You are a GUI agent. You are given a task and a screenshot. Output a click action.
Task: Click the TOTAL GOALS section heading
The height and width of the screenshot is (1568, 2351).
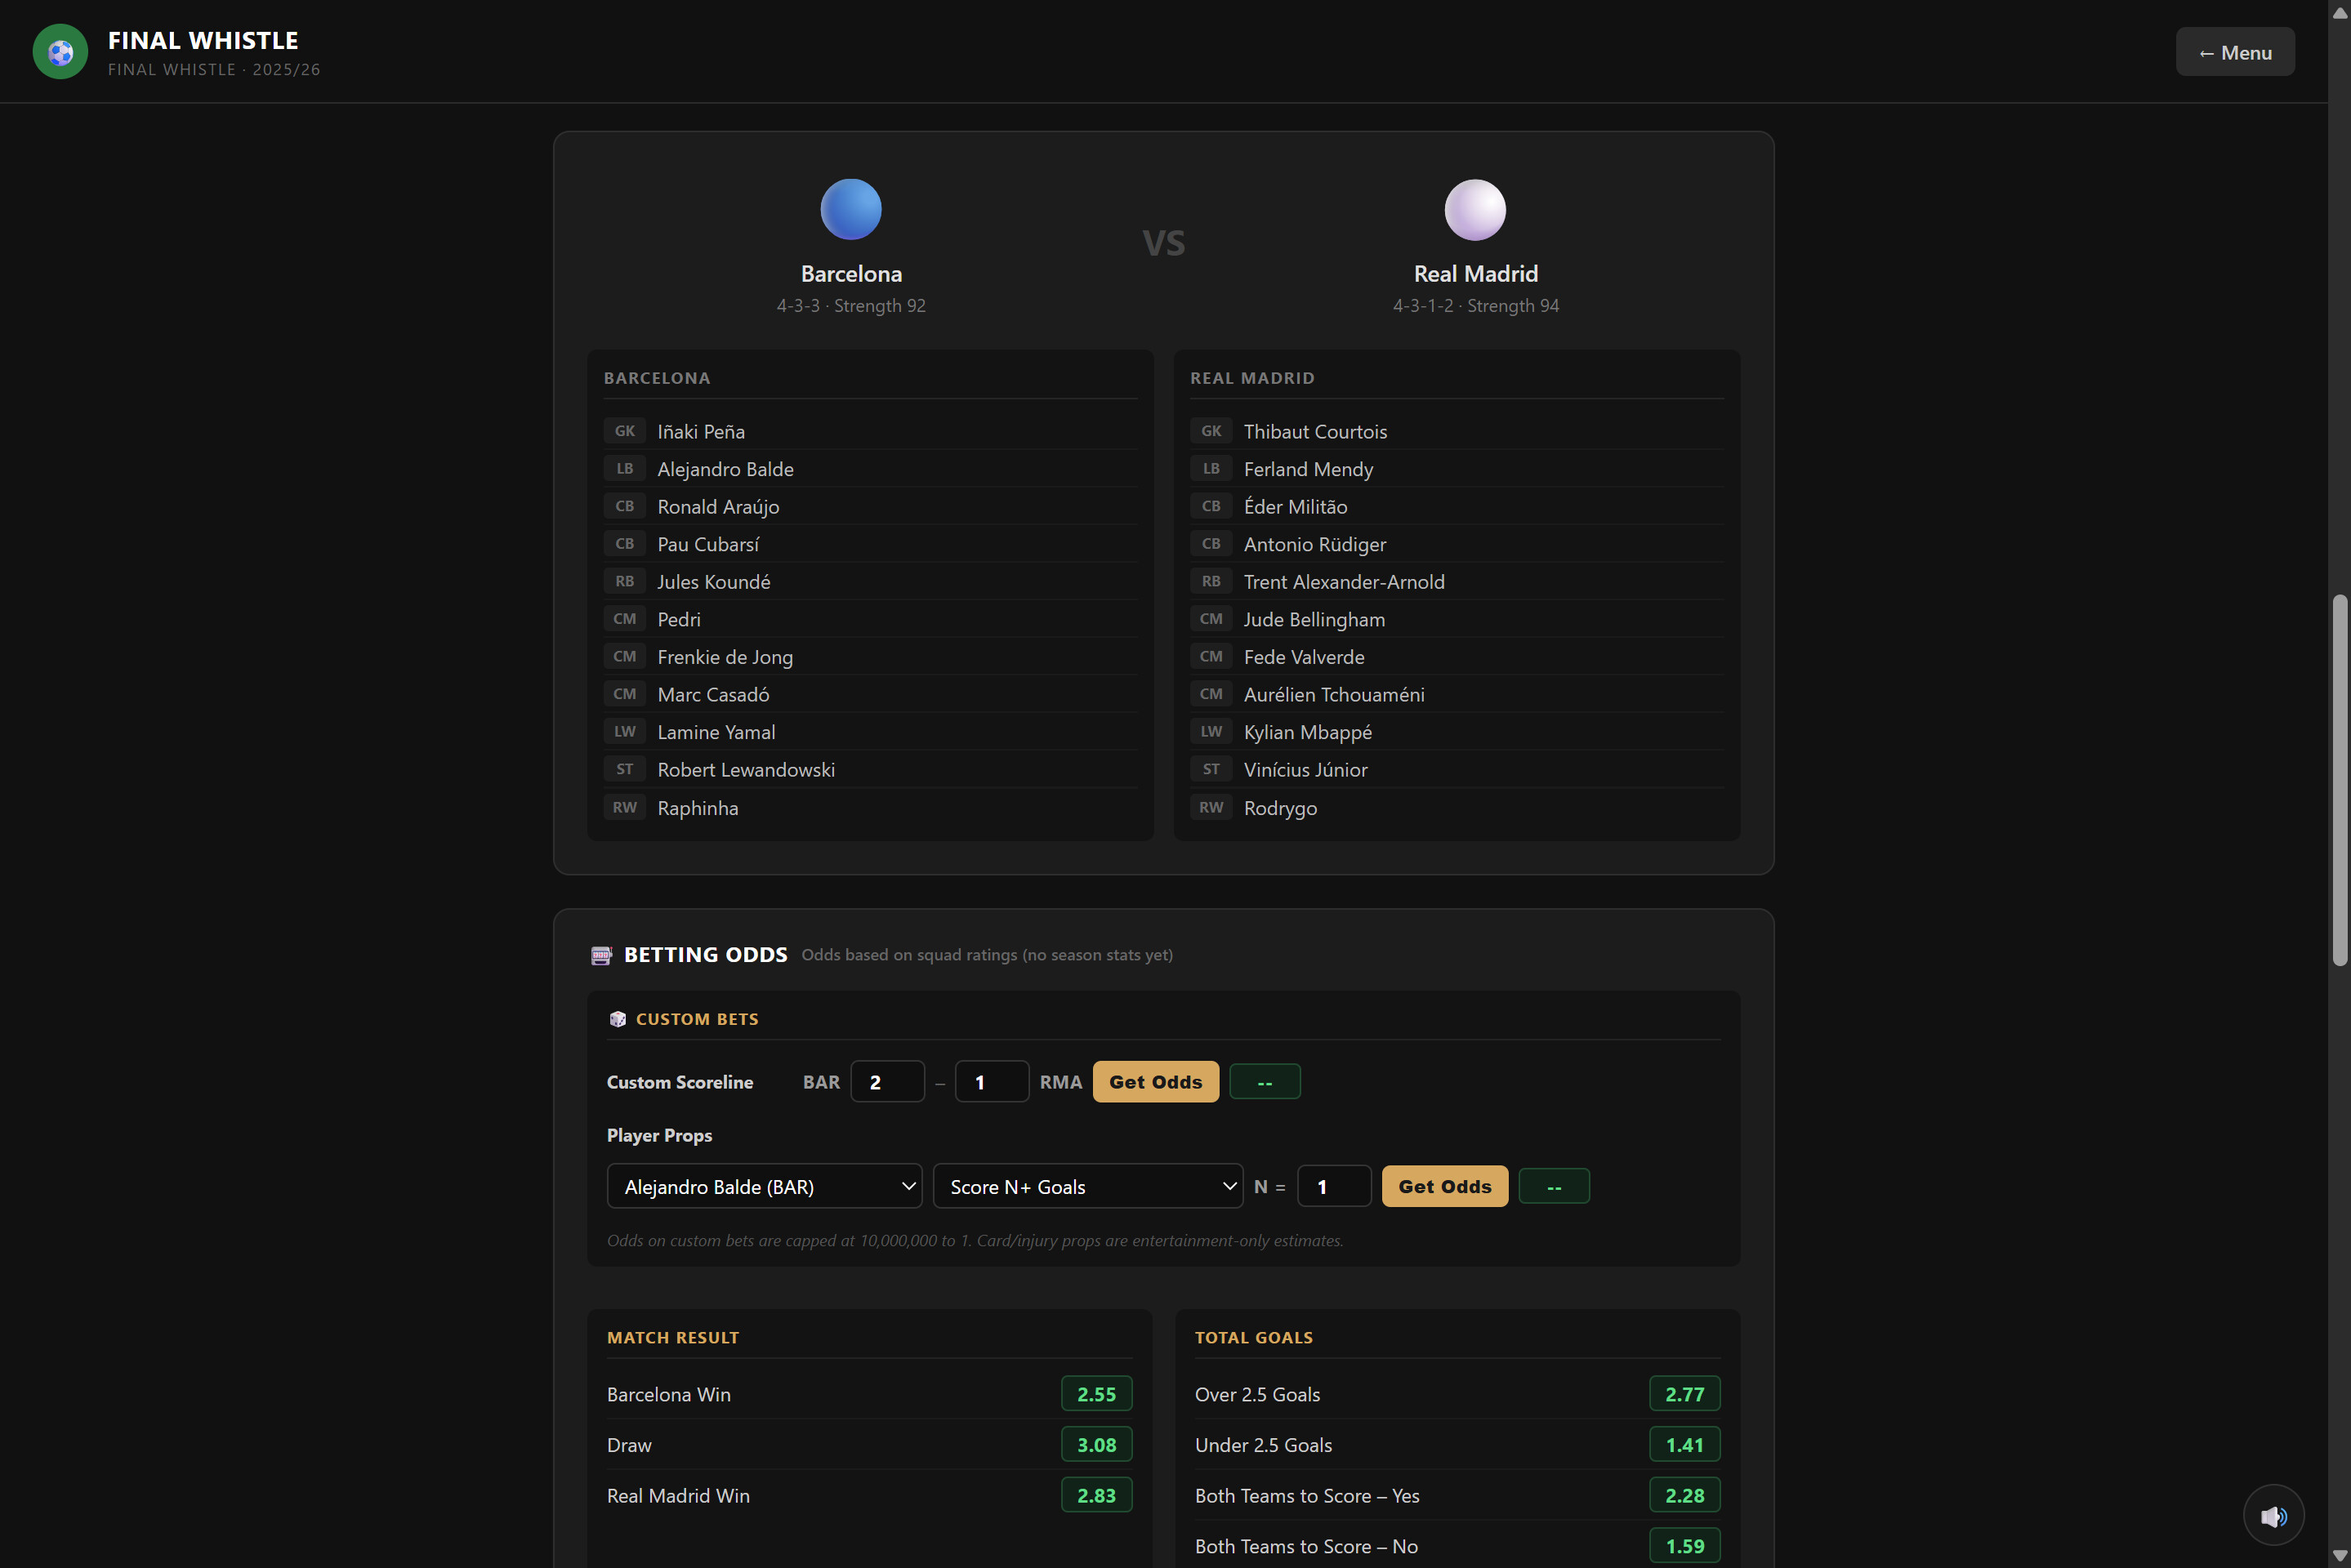[1254, 1338]
